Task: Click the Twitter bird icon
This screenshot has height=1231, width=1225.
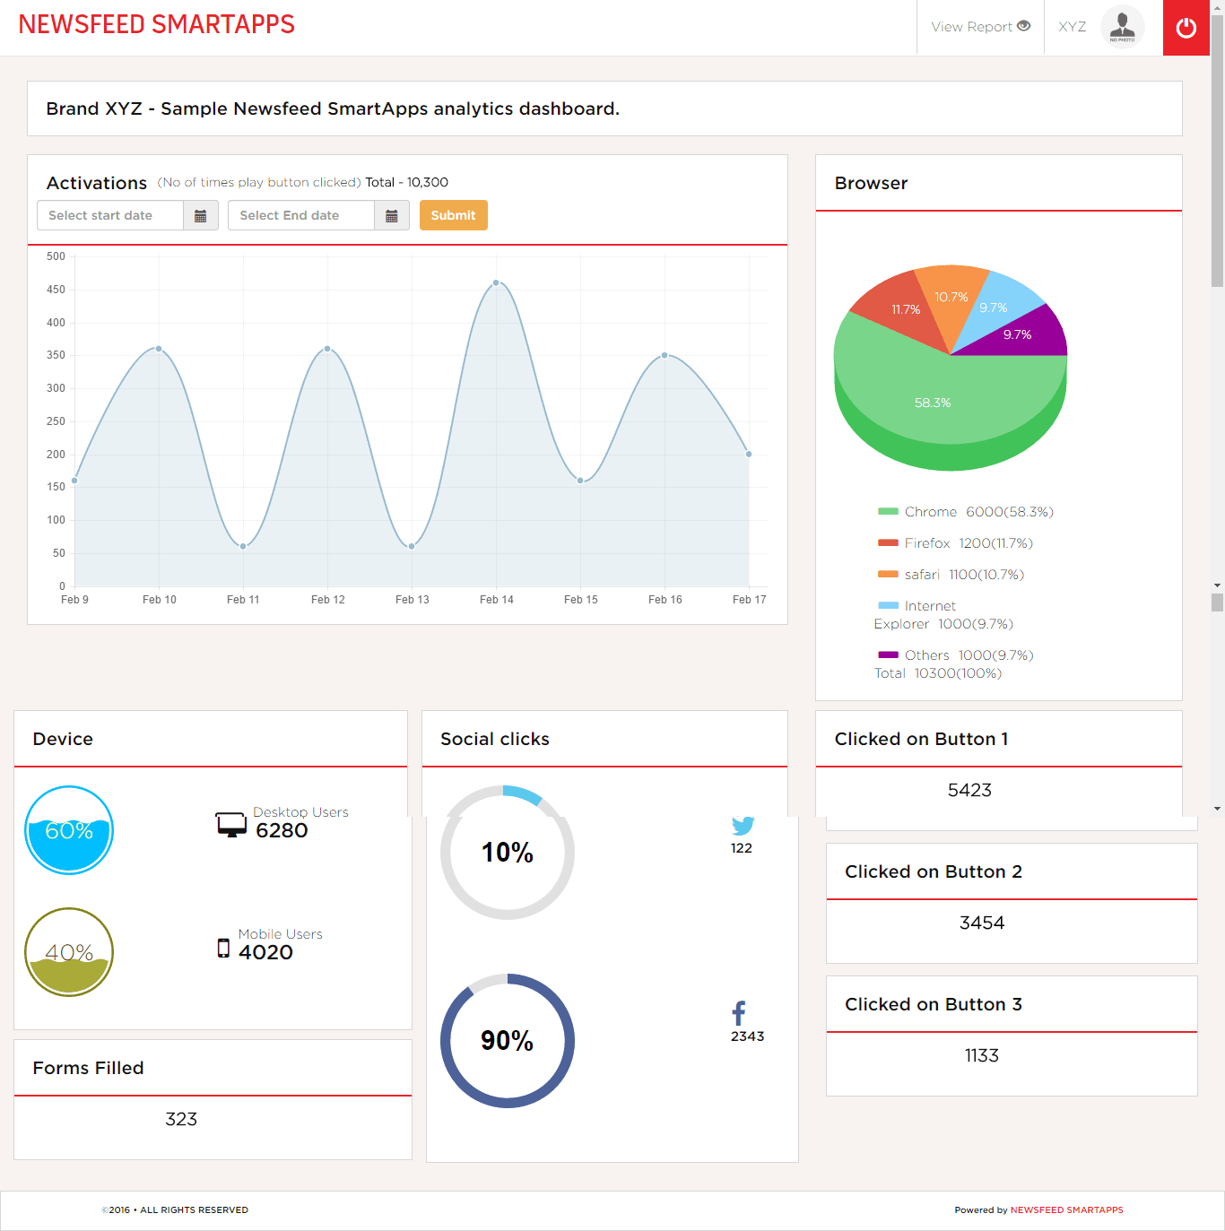Action: [743, 825]
